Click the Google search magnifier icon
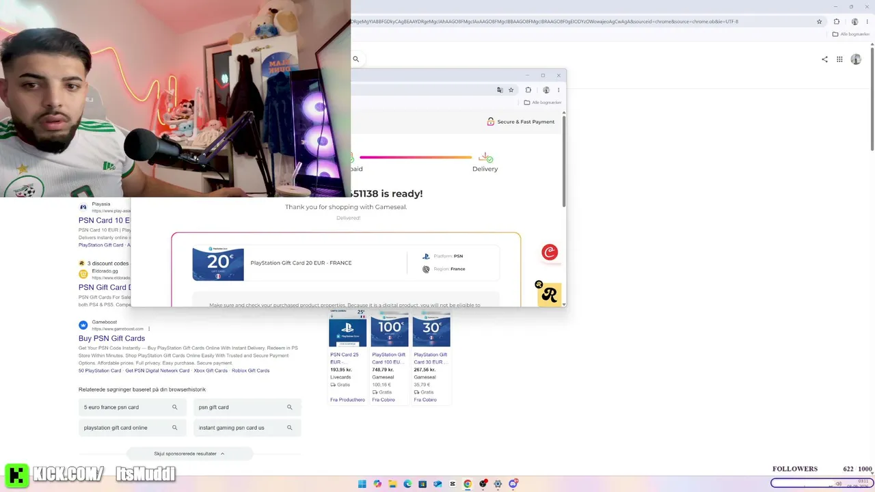875x492 pixels. (355, 59)
